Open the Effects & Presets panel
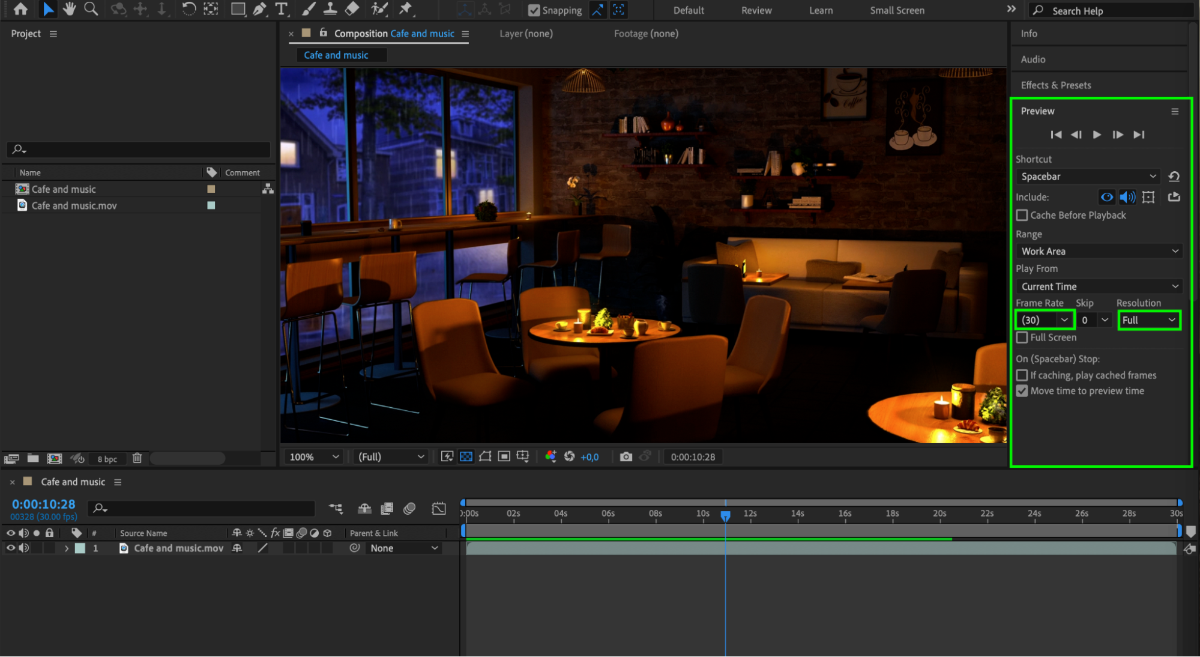The height and width of the screenshot is (657, 1200). (x=1055, y=85)
